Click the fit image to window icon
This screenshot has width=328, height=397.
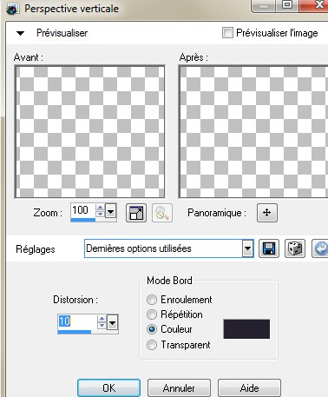pyautogui.click(x=136, y=213)
